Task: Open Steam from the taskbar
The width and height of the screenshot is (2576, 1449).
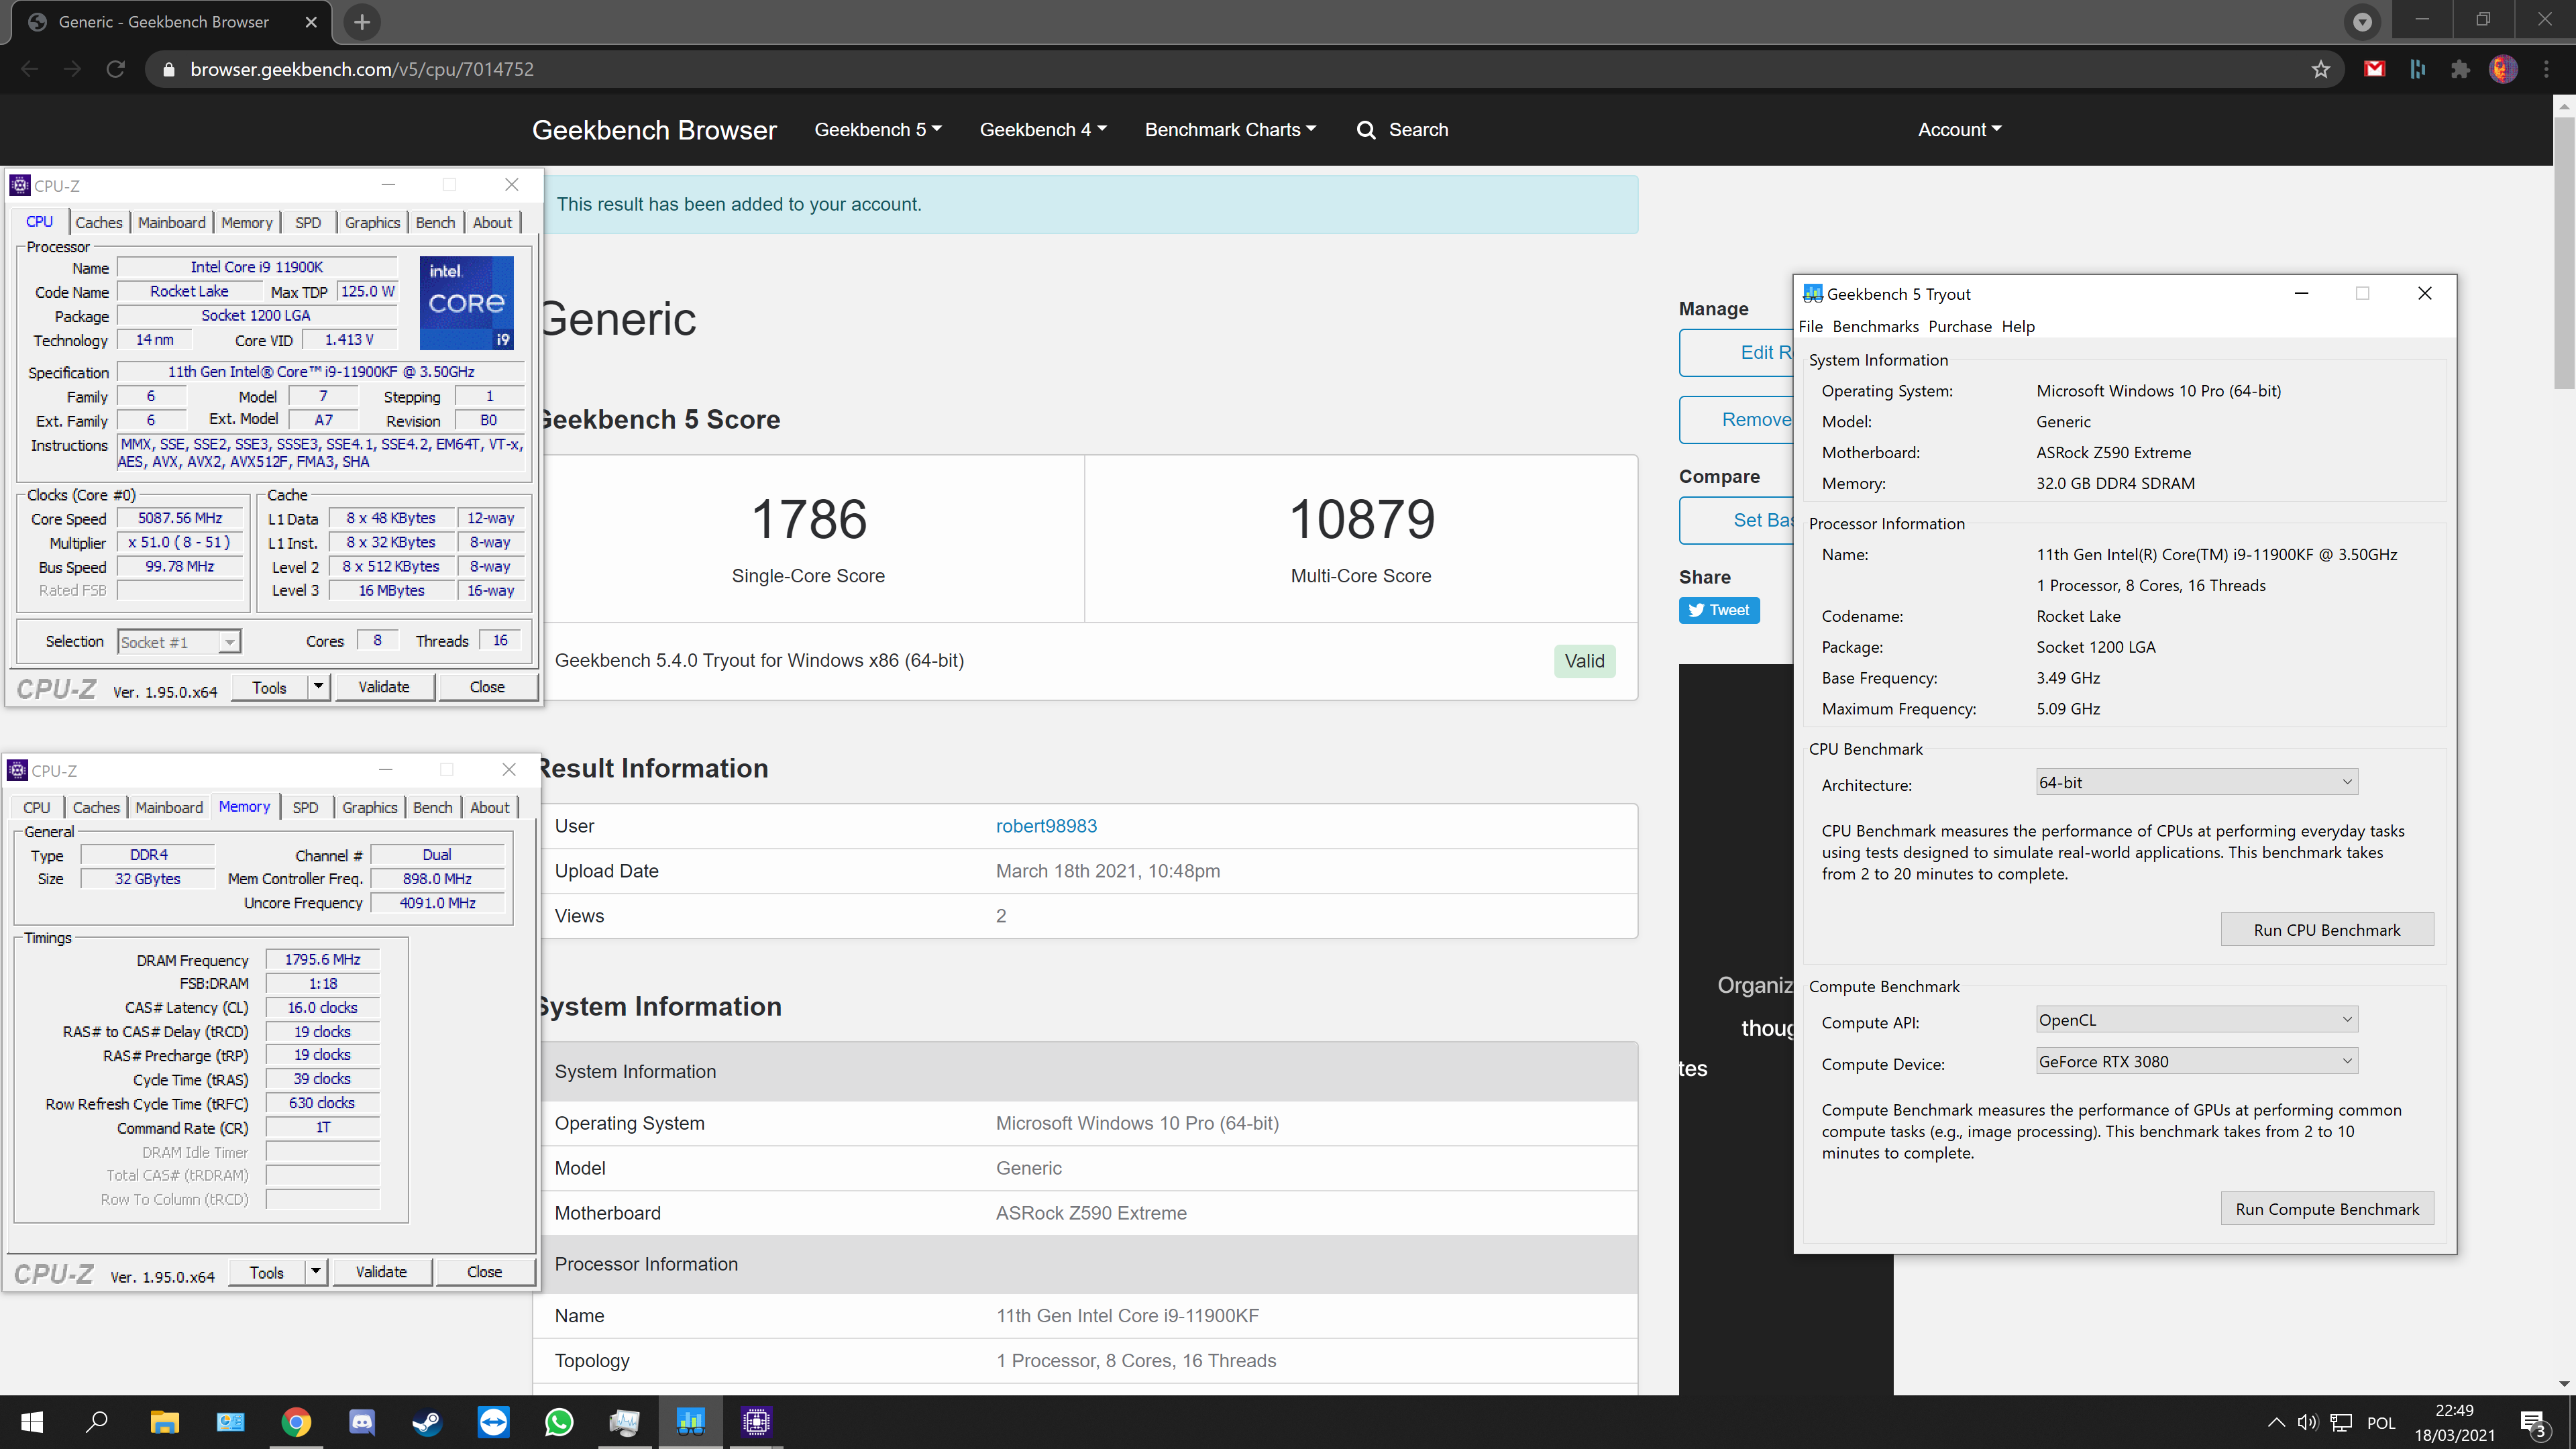Action: (427, 1422)
